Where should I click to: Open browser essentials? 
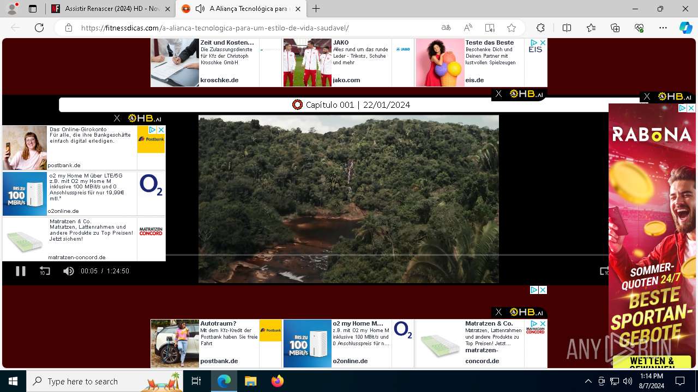pos(639,28)
